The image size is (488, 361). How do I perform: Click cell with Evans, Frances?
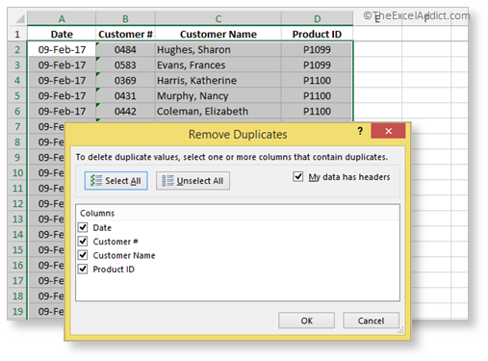pos(218,64)
